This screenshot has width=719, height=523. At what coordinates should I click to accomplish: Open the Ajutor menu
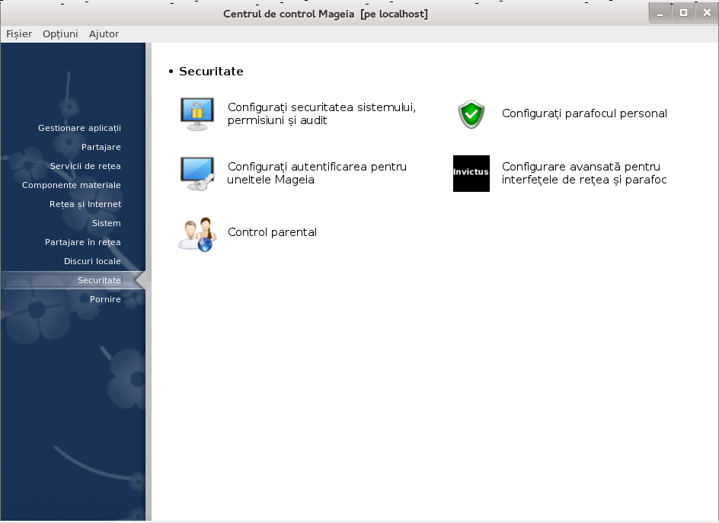pos(104,34)
